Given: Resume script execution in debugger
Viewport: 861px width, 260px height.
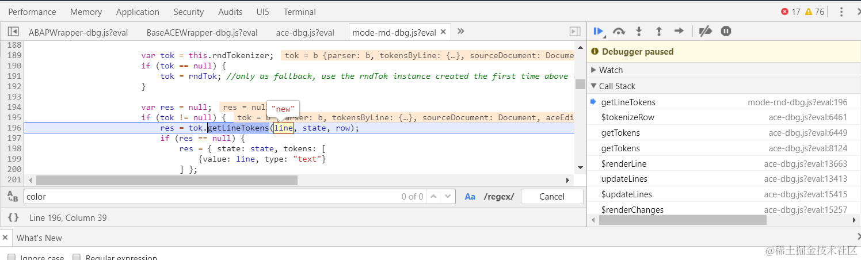Looking at the screenshot, I should coord(599,32).
